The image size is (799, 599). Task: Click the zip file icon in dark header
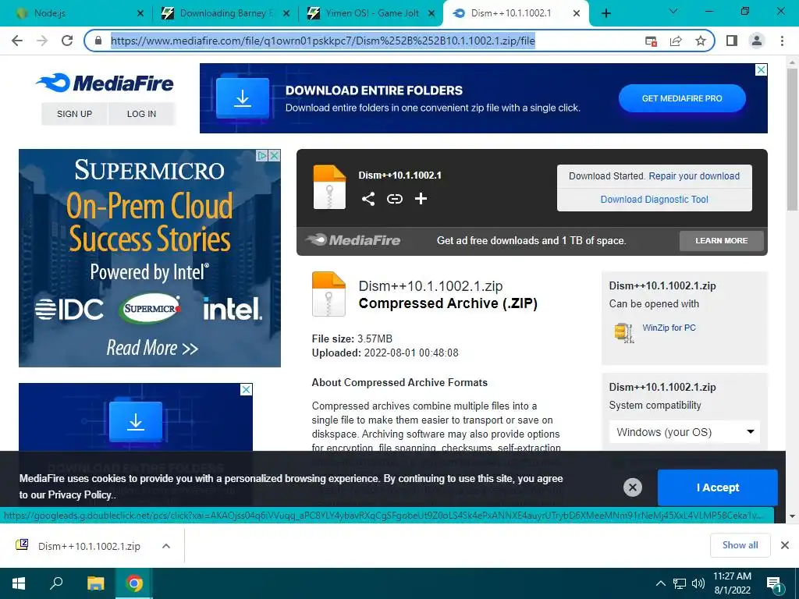click(x=329, y=187)
